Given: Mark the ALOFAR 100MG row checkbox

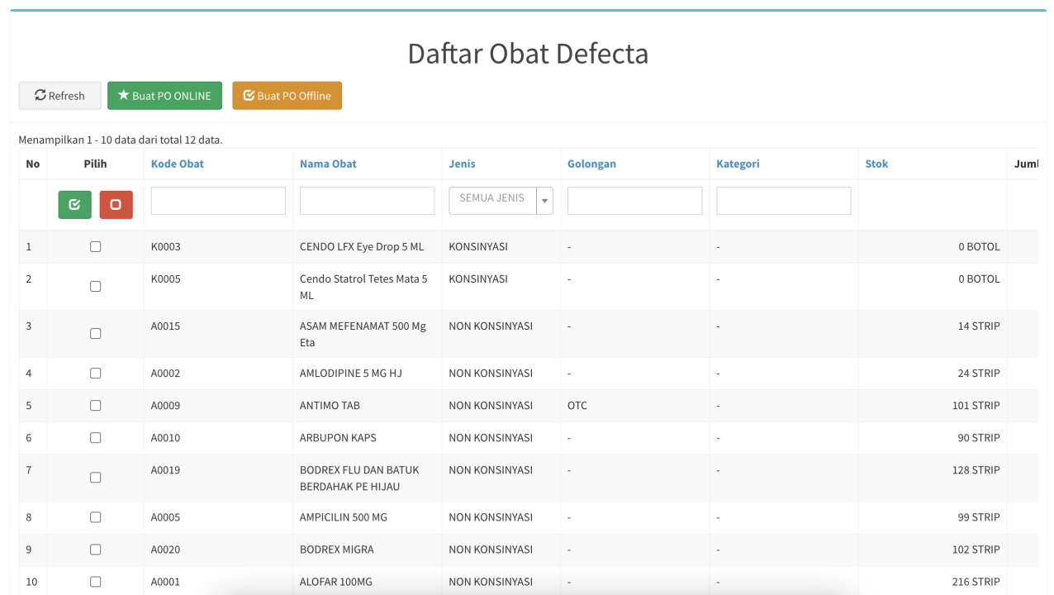Looking at the screenshot, I should pos(96,582).
